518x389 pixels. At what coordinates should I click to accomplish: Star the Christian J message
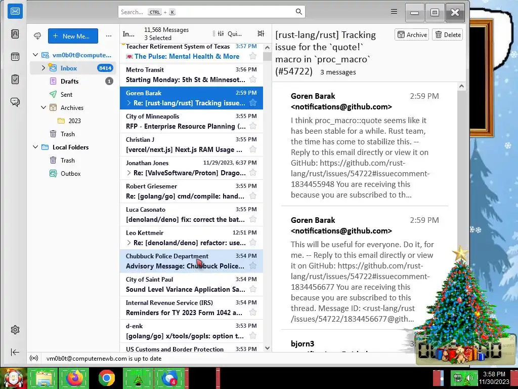(x=253, y=149)
